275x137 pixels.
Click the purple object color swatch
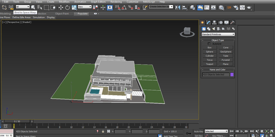(232, 75)
